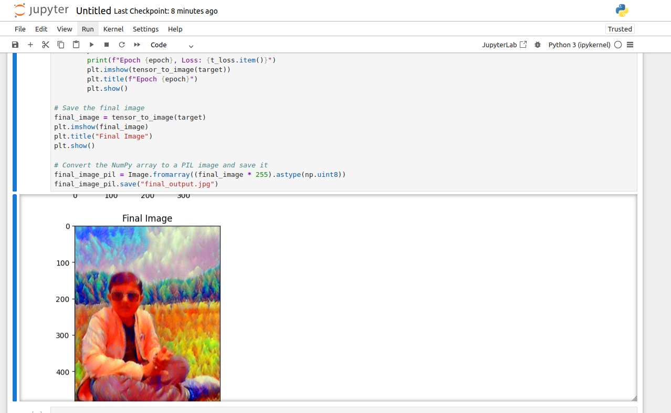
Task: Restart kernel and run all cells
Action: (x=137, y=45)
